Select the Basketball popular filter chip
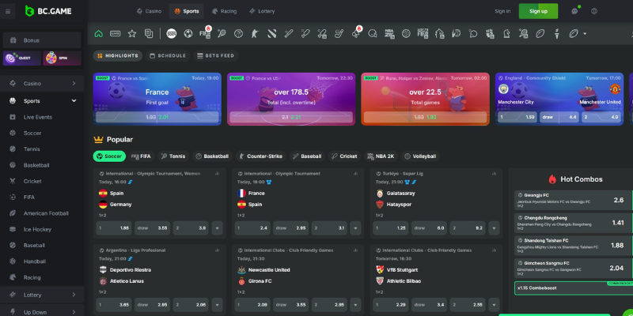The image size is (633, 316). 212,156
